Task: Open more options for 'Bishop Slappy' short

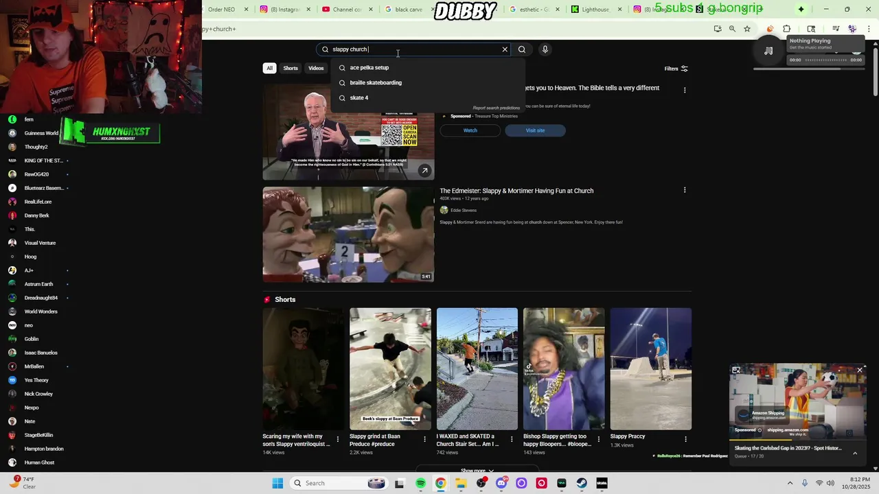Action: [598, 439]
